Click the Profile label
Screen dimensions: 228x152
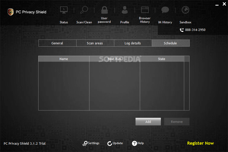[x=125, y=22]
